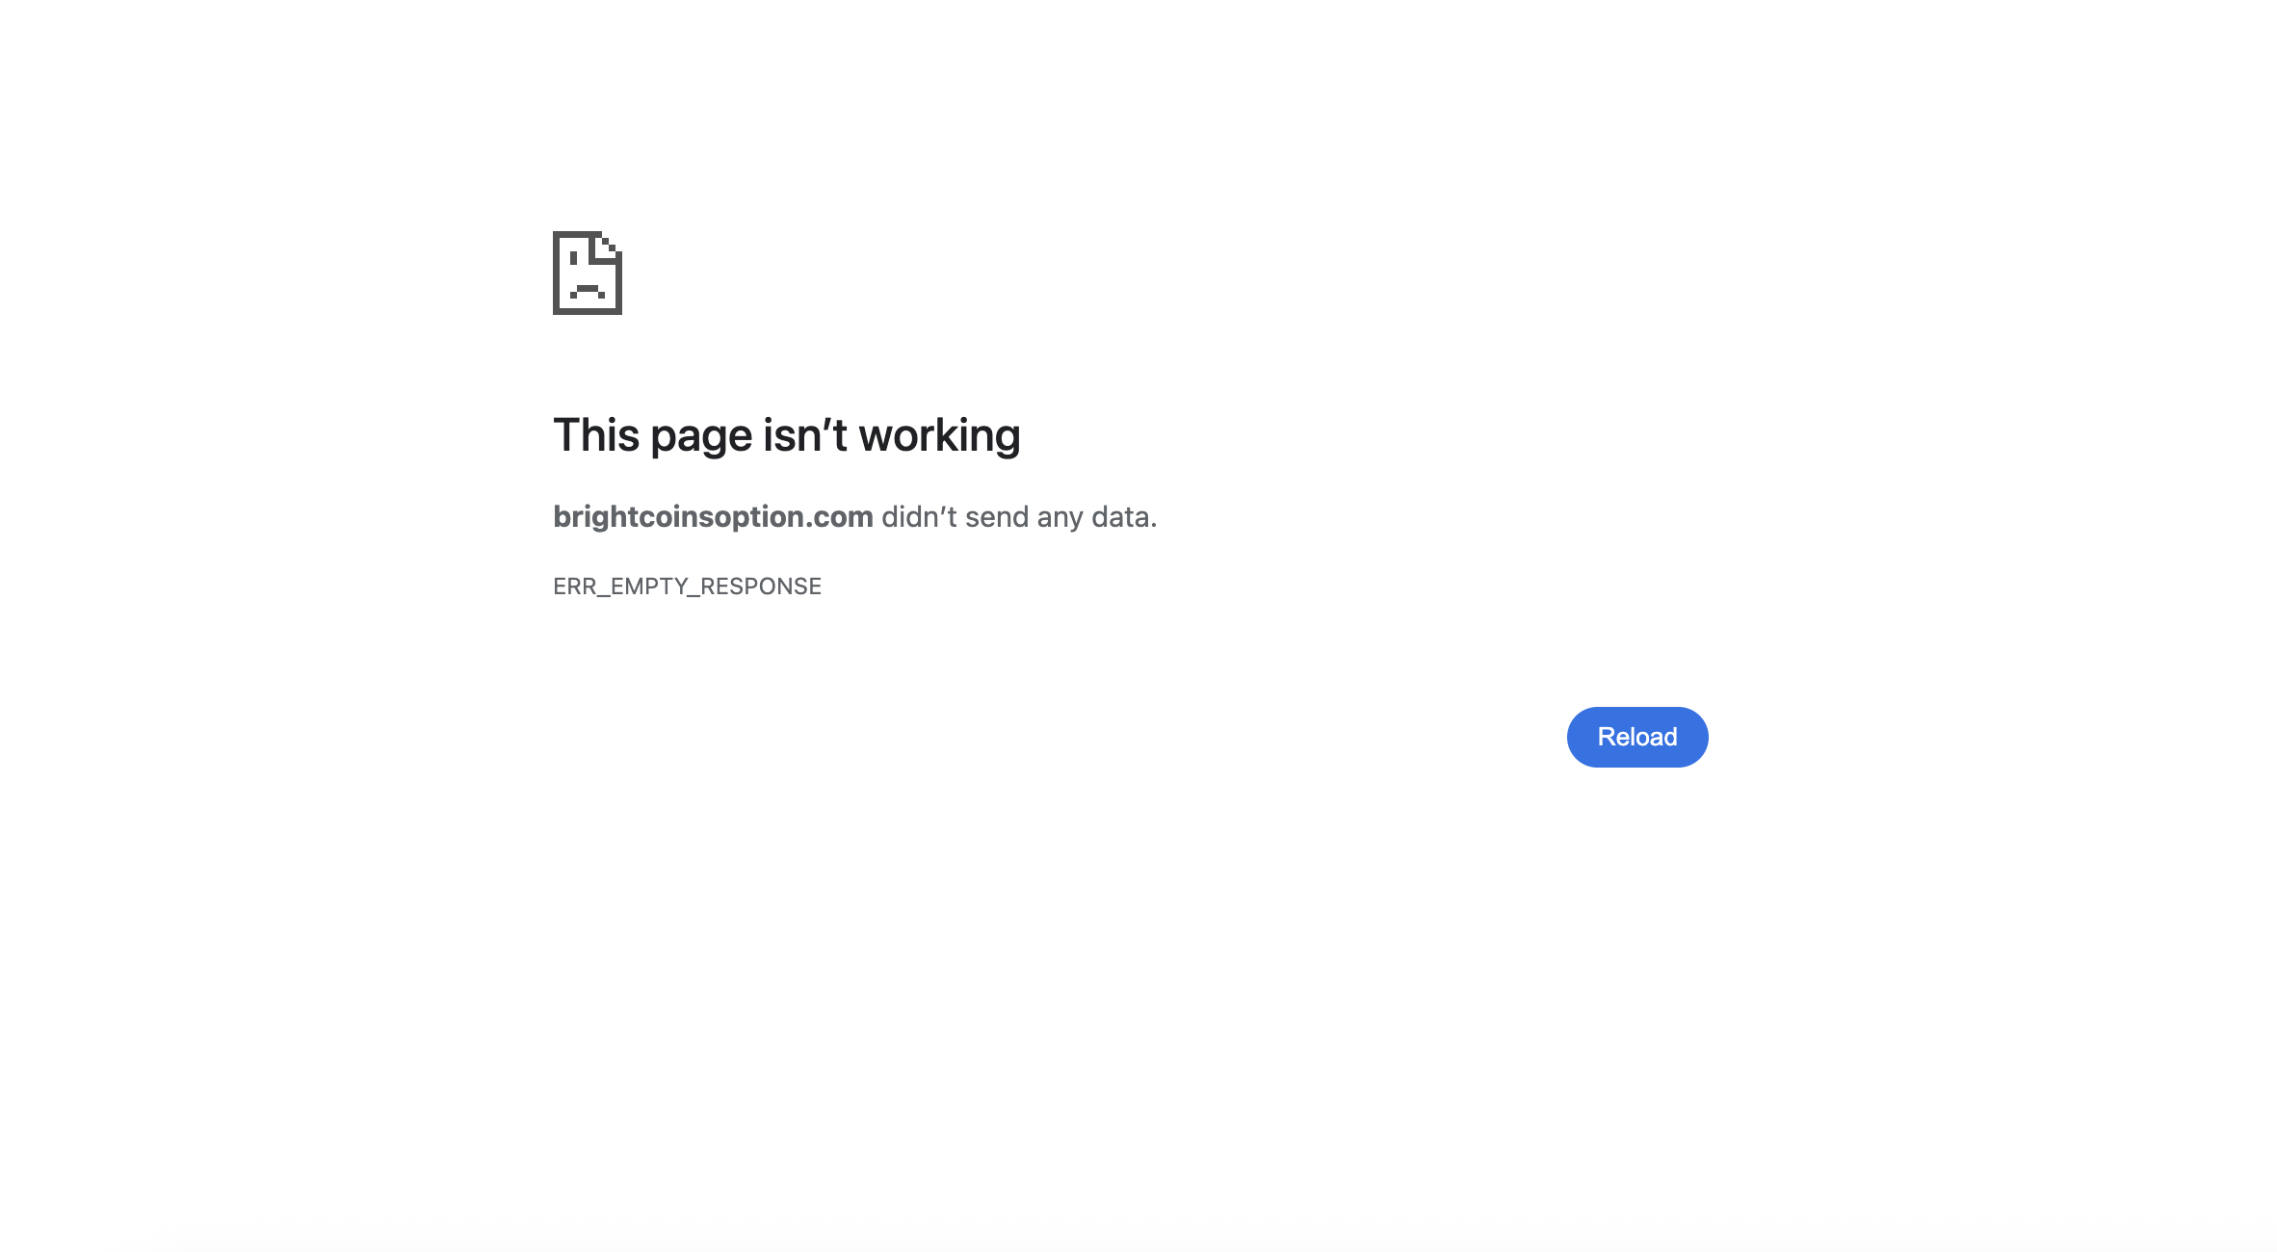Screen dimensions: 2277x1252
Task: Click the word "any" in message
Action: click(x=1060, y=519)
